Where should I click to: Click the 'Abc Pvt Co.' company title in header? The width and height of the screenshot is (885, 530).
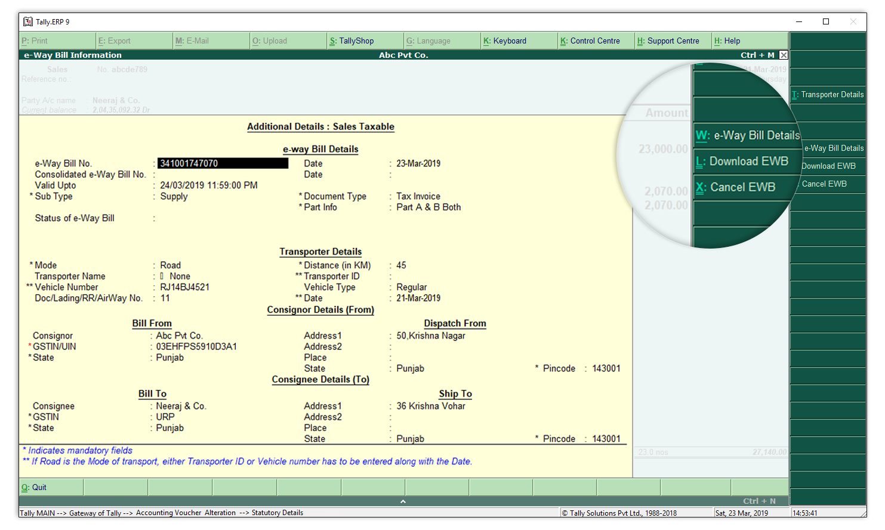pyautogui.click(x=403, y=55)
